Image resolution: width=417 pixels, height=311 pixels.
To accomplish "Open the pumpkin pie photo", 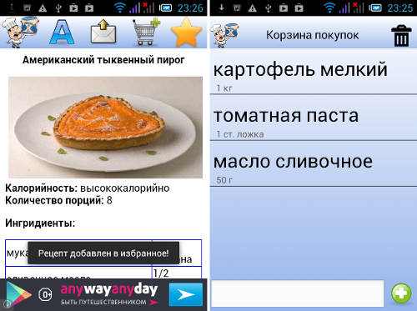I will click(105, 128).
